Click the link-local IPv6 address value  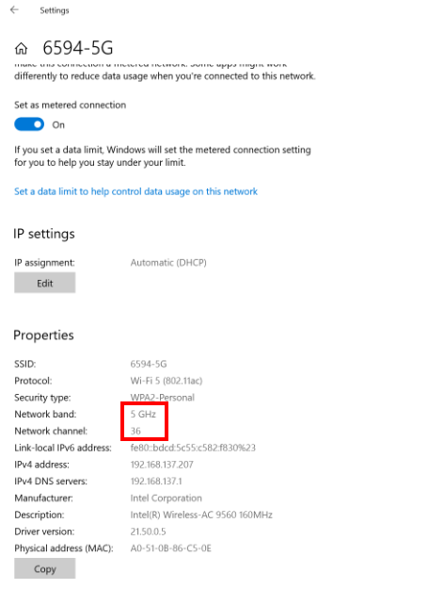point(193,448)
